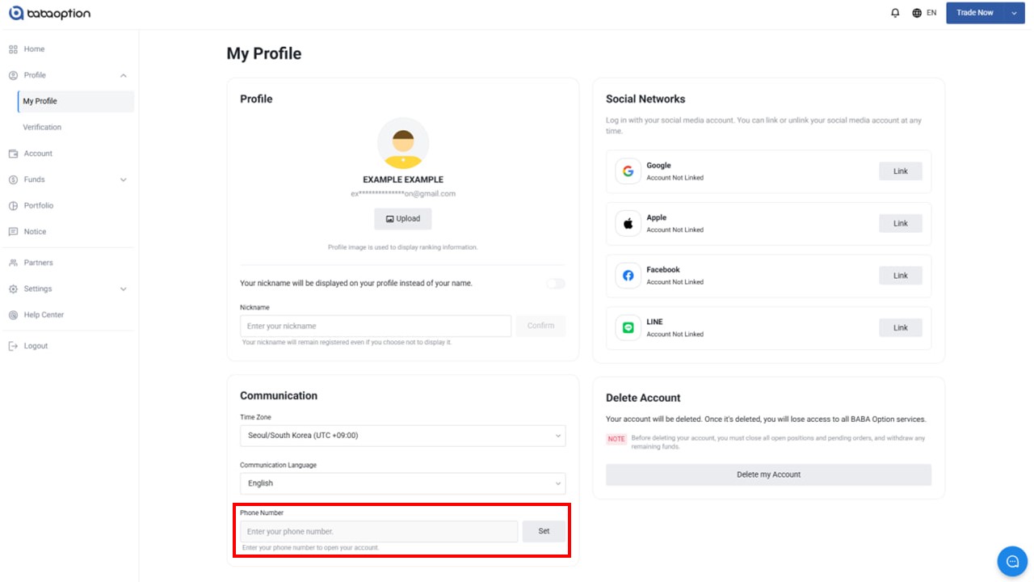1034x582 pixels.
Task: Click the Logout icon in sidebar
Action: click(x=13, y=346)
